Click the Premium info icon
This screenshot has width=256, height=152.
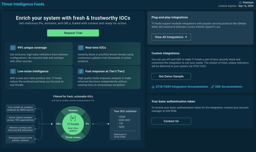[240, 3]
